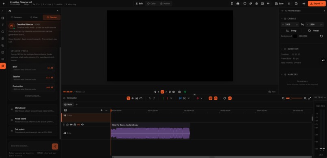Screen dimensions: 327x158
Task: Click the diamond keyframe icon
Action: (x=225, y=98)
